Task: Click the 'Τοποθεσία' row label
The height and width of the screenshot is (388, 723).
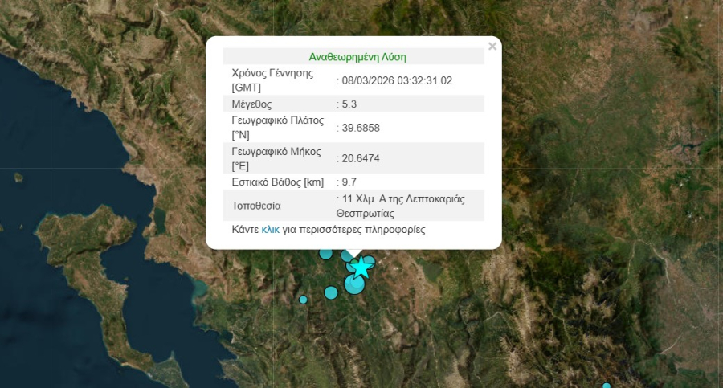Action: [x=256, y=206]
